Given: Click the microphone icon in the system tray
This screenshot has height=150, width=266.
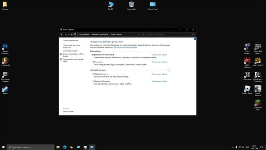Looking at the screenshot, I should pyautogui.click(x=236, y=147).
